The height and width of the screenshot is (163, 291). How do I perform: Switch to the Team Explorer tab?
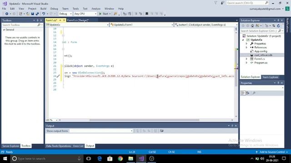pyautogui.click(x=270, y=77)
